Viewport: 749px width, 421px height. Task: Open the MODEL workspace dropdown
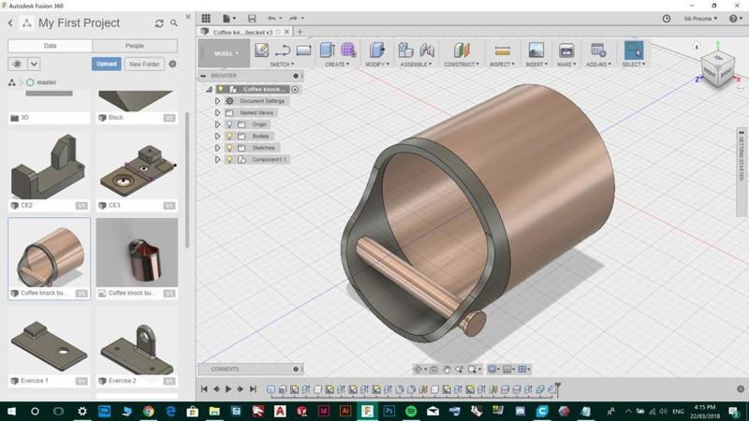tap(227, 53)
